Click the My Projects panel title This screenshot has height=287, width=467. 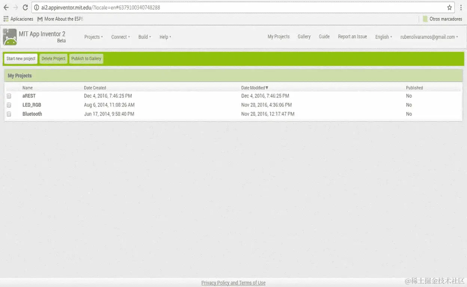pos(20,75)
